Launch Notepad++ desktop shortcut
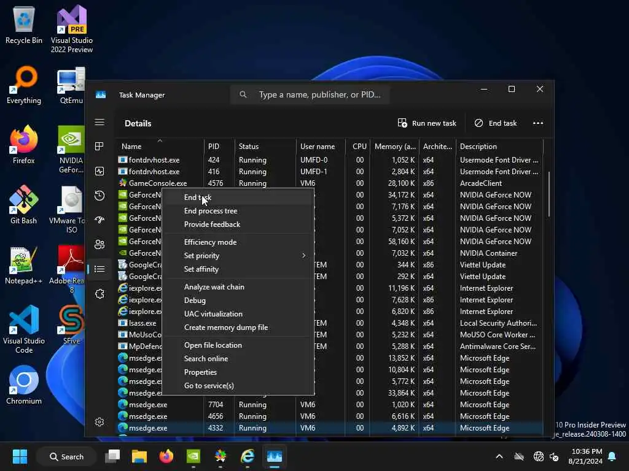This screenshot has height=471, width=629. (24, 265)
